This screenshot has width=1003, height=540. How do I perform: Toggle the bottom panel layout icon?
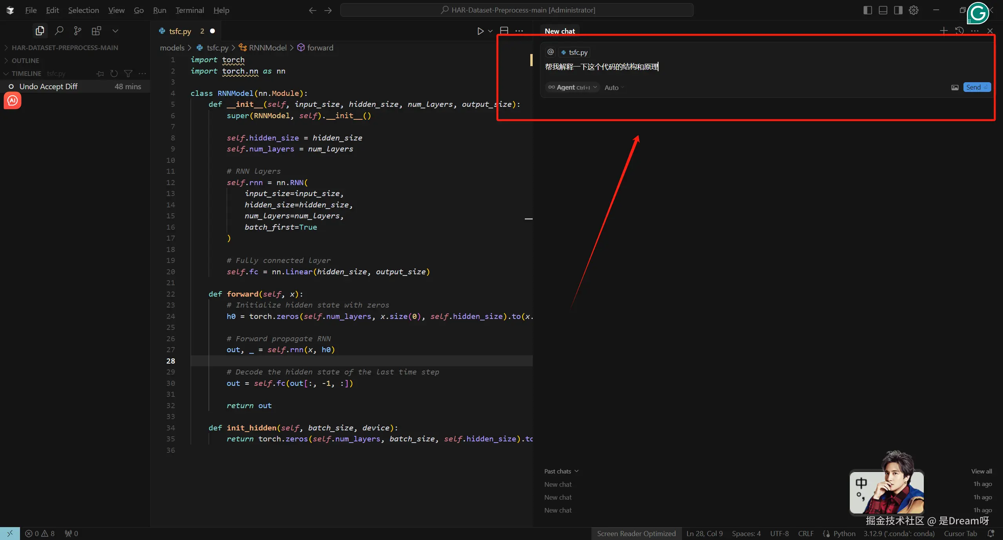pyautogui.click(x=883, y=10)
